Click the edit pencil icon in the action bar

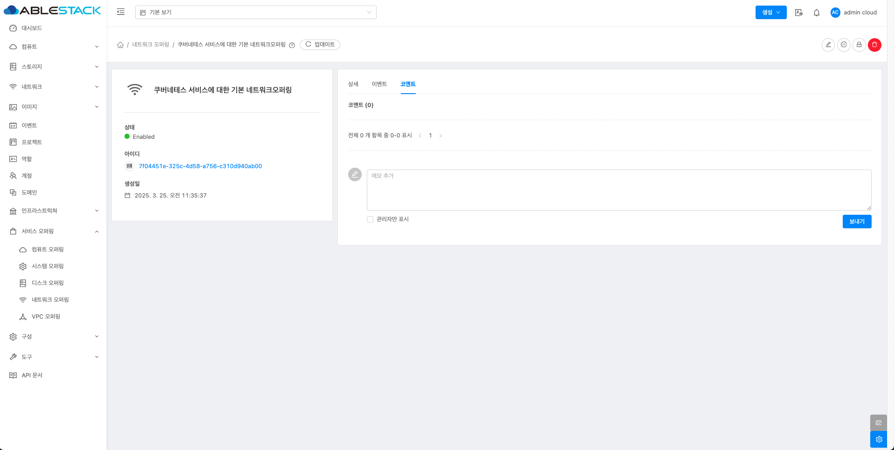828,45
